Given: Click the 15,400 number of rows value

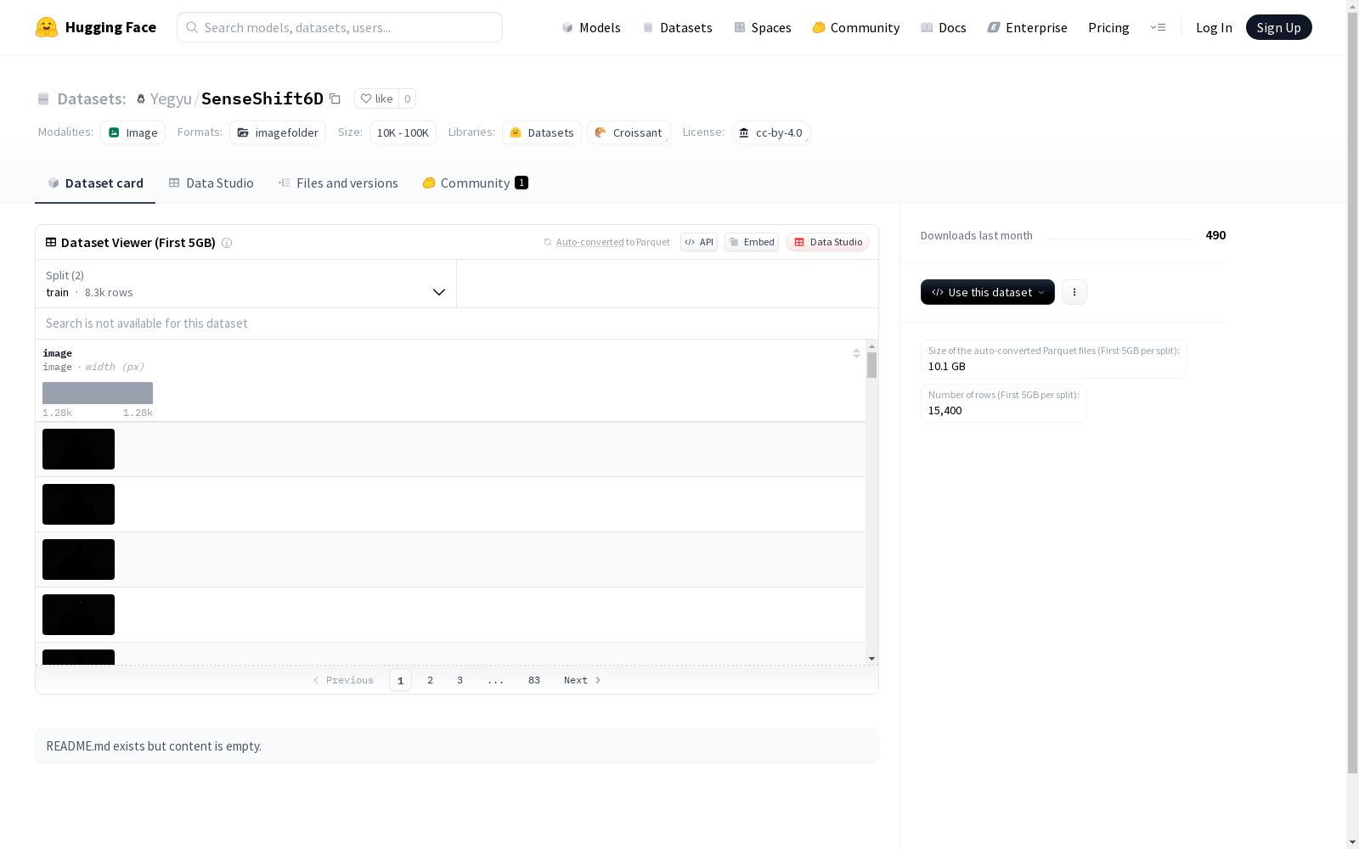Looking at the screenshot, I should pyautogui.click(x=945, y=410).
